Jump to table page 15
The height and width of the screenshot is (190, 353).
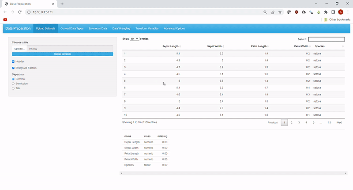click(329, 122)
